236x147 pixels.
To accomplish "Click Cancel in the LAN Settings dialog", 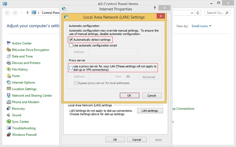I will point(152,96).
